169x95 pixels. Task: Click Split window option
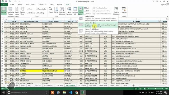coord(87,8)
